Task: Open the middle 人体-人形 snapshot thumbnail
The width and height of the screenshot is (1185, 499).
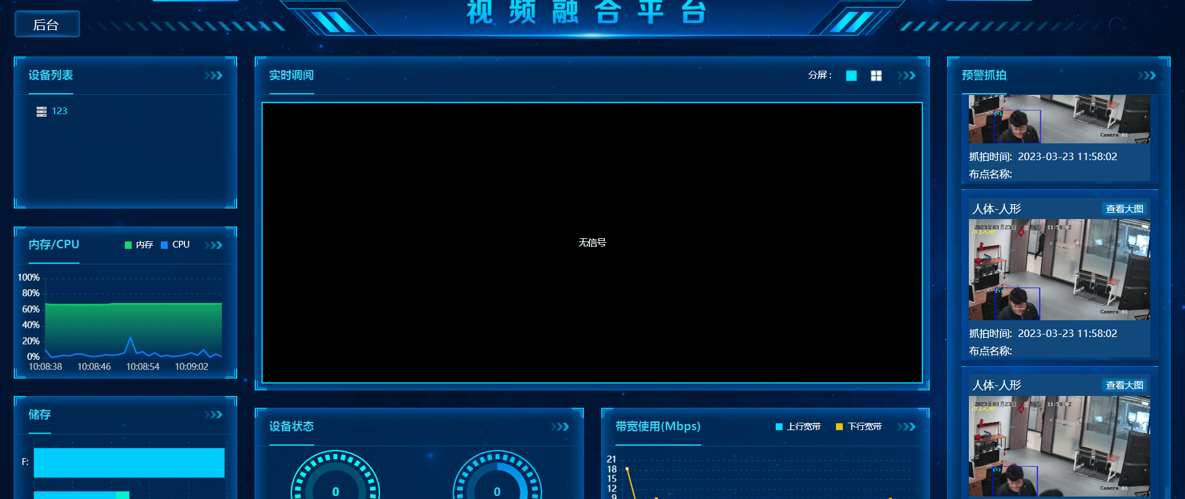Action: point(1059,269)
